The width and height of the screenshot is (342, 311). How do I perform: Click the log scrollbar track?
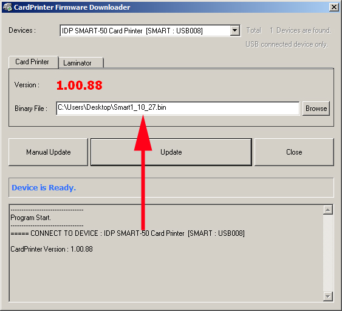coord(328,253)
